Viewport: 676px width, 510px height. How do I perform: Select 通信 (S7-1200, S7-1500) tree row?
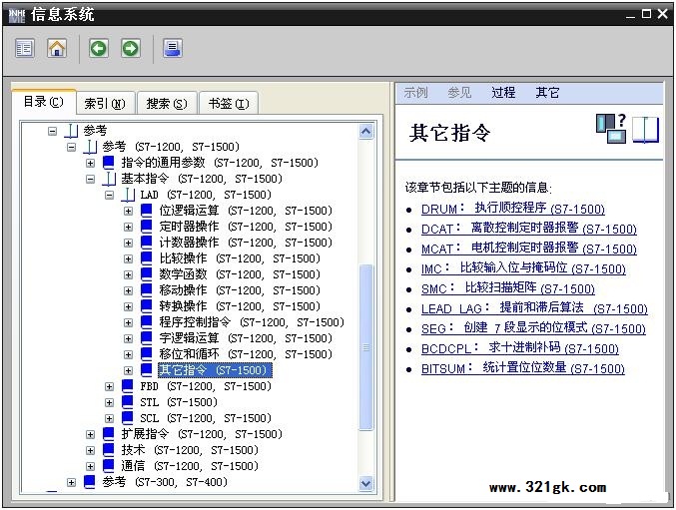click(x=190, y=466)
